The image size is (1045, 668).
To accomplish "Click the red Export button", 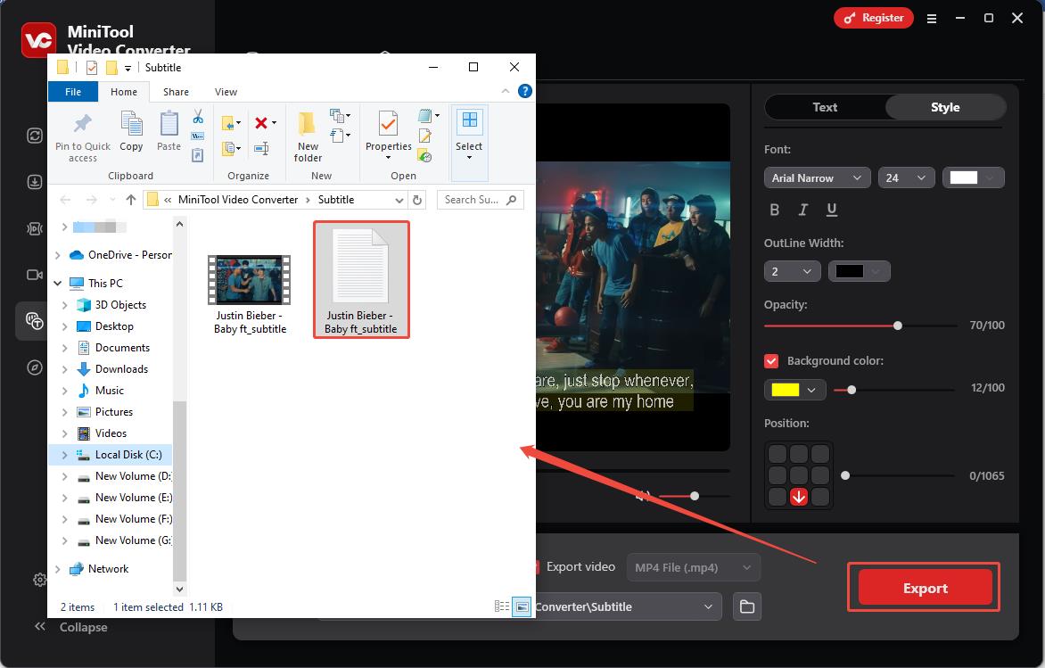I will click(x=925, y=588).
